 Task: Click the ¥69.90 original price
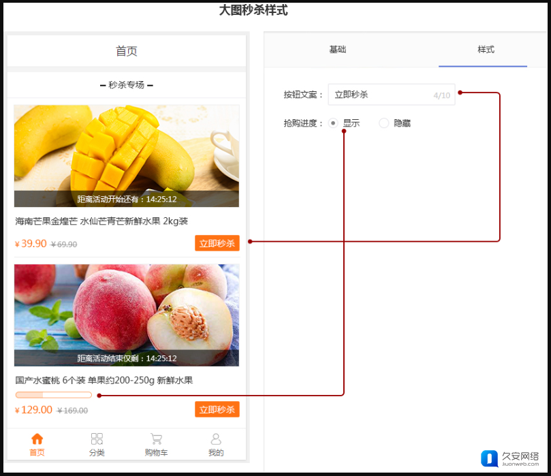64,244
